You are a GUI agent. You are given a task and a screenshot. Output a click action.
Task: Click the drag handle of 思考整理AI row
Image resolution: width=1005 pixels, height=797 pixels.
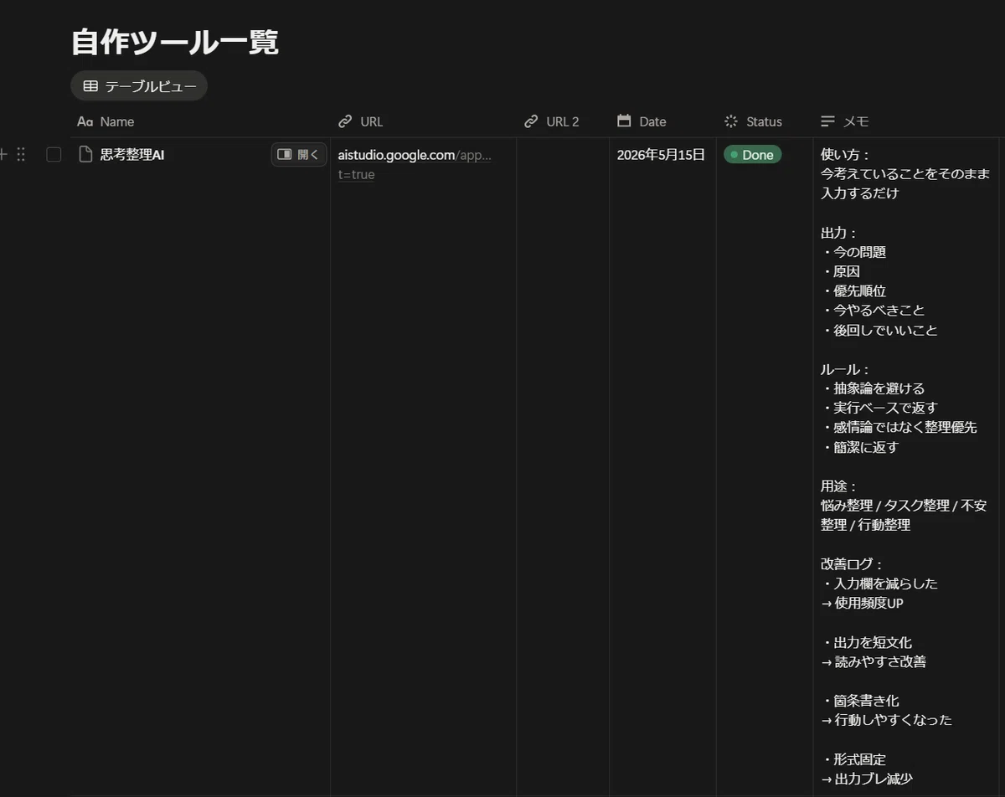pos(21,154)
